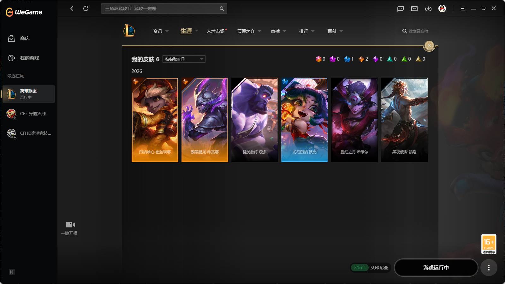
Task: Open 我的游戏 in the sidebar
Action: point(23,58)
